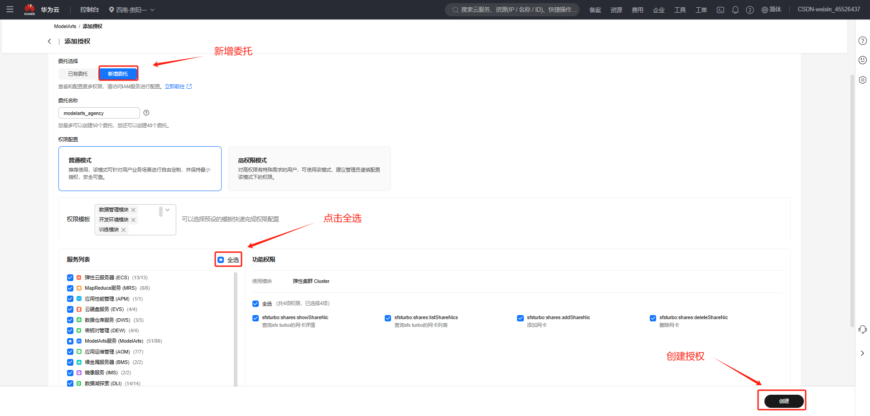The image size is (870, 416).
Task: Click the Huawei Cloud logo
Action: point(30,9)
